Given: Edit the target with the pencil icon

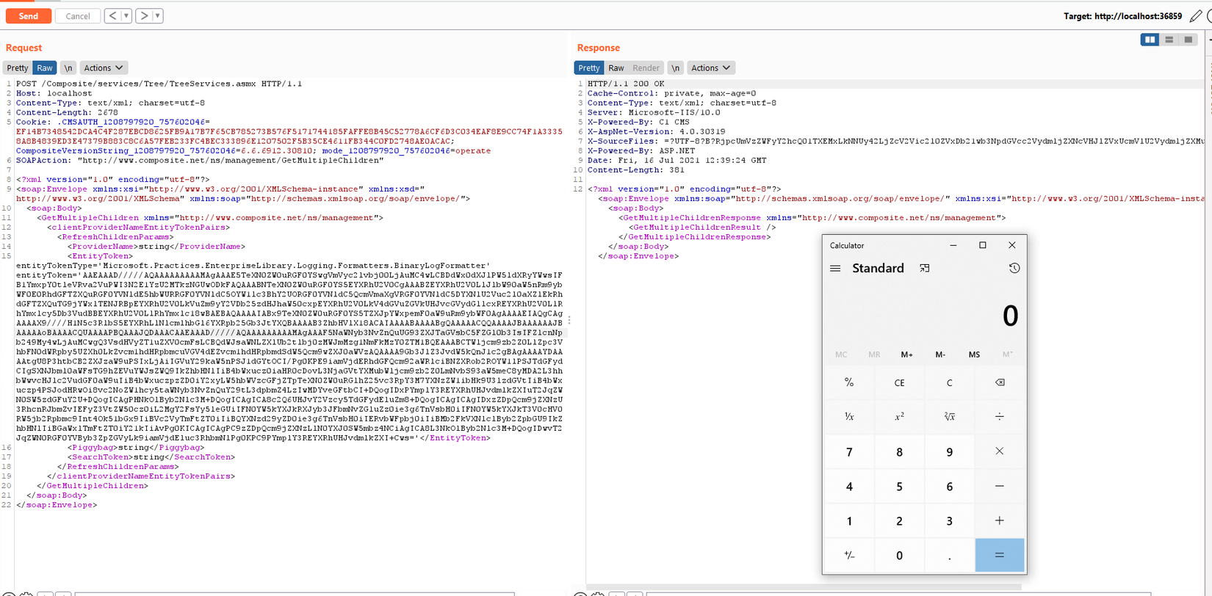Looking at the screenshot, I should click(1196, 15).
